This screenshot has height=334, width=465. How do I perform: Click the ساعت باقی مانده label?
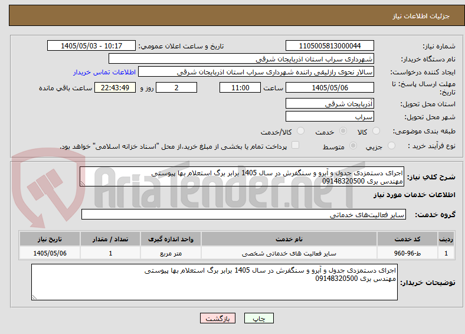click(66, 88)
